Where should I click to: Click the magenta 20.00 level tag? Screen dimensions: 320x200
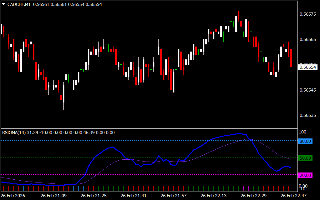(305, 175)
